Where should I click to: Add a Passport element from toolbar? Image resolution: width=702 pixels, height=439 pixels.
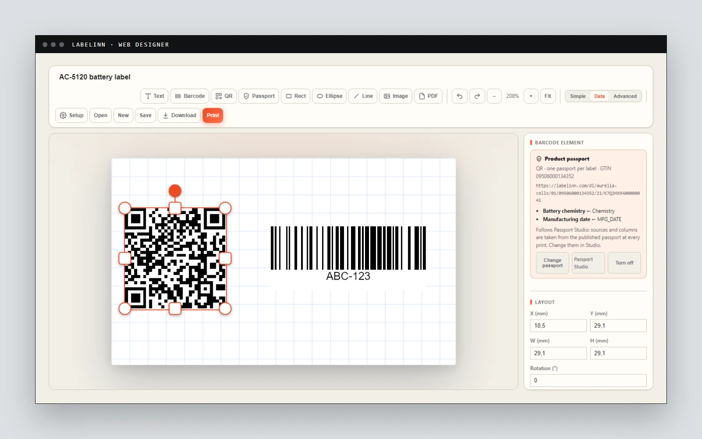tap(259, 96)
